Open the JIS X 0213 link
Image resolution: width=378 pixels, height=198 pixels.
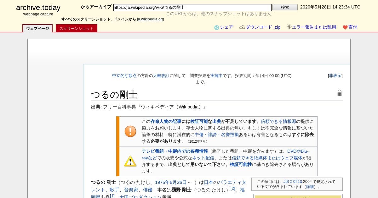coord(293,182)
